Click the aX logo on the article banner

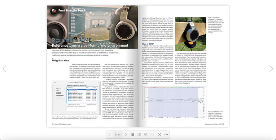[x=53, y=11]
